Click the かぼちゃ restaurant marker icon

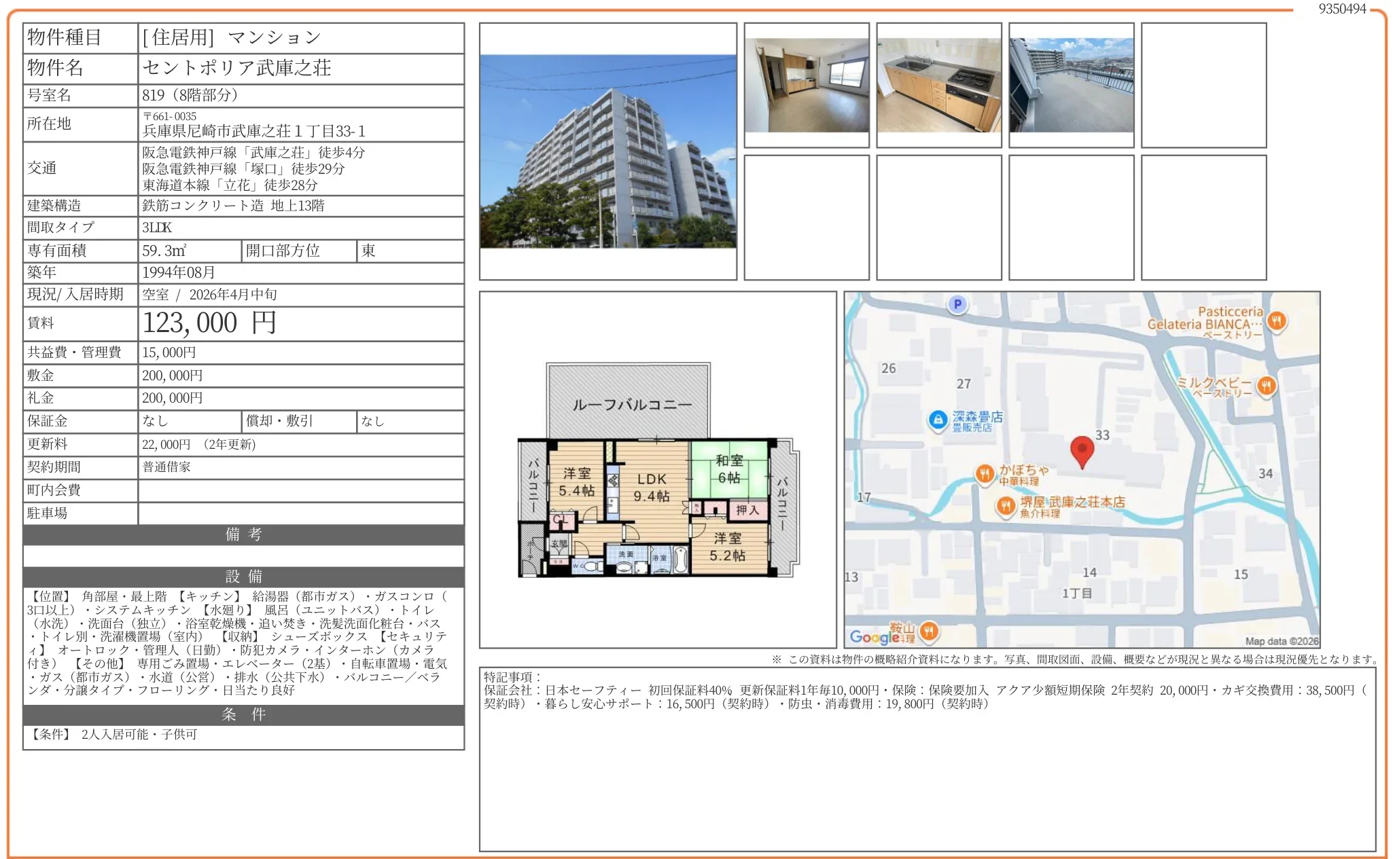pos(985,473)
